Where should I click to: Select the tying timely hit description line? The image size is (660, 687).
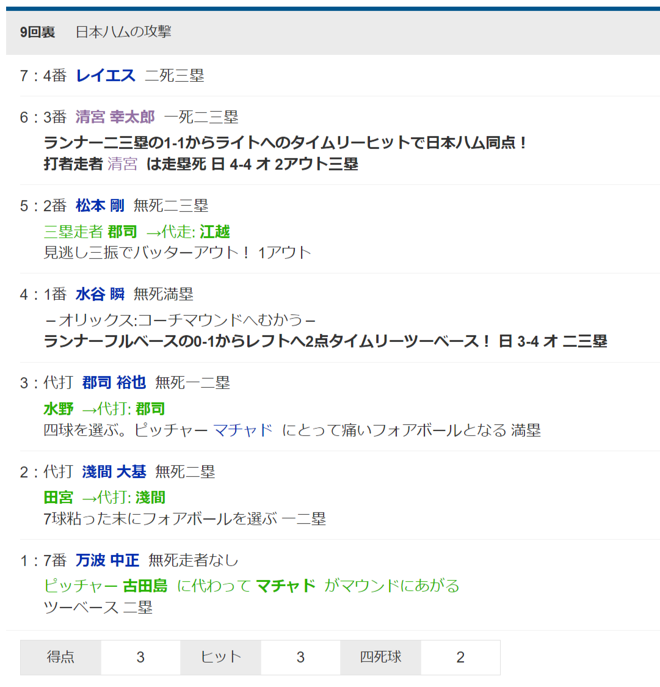point(285,143)
